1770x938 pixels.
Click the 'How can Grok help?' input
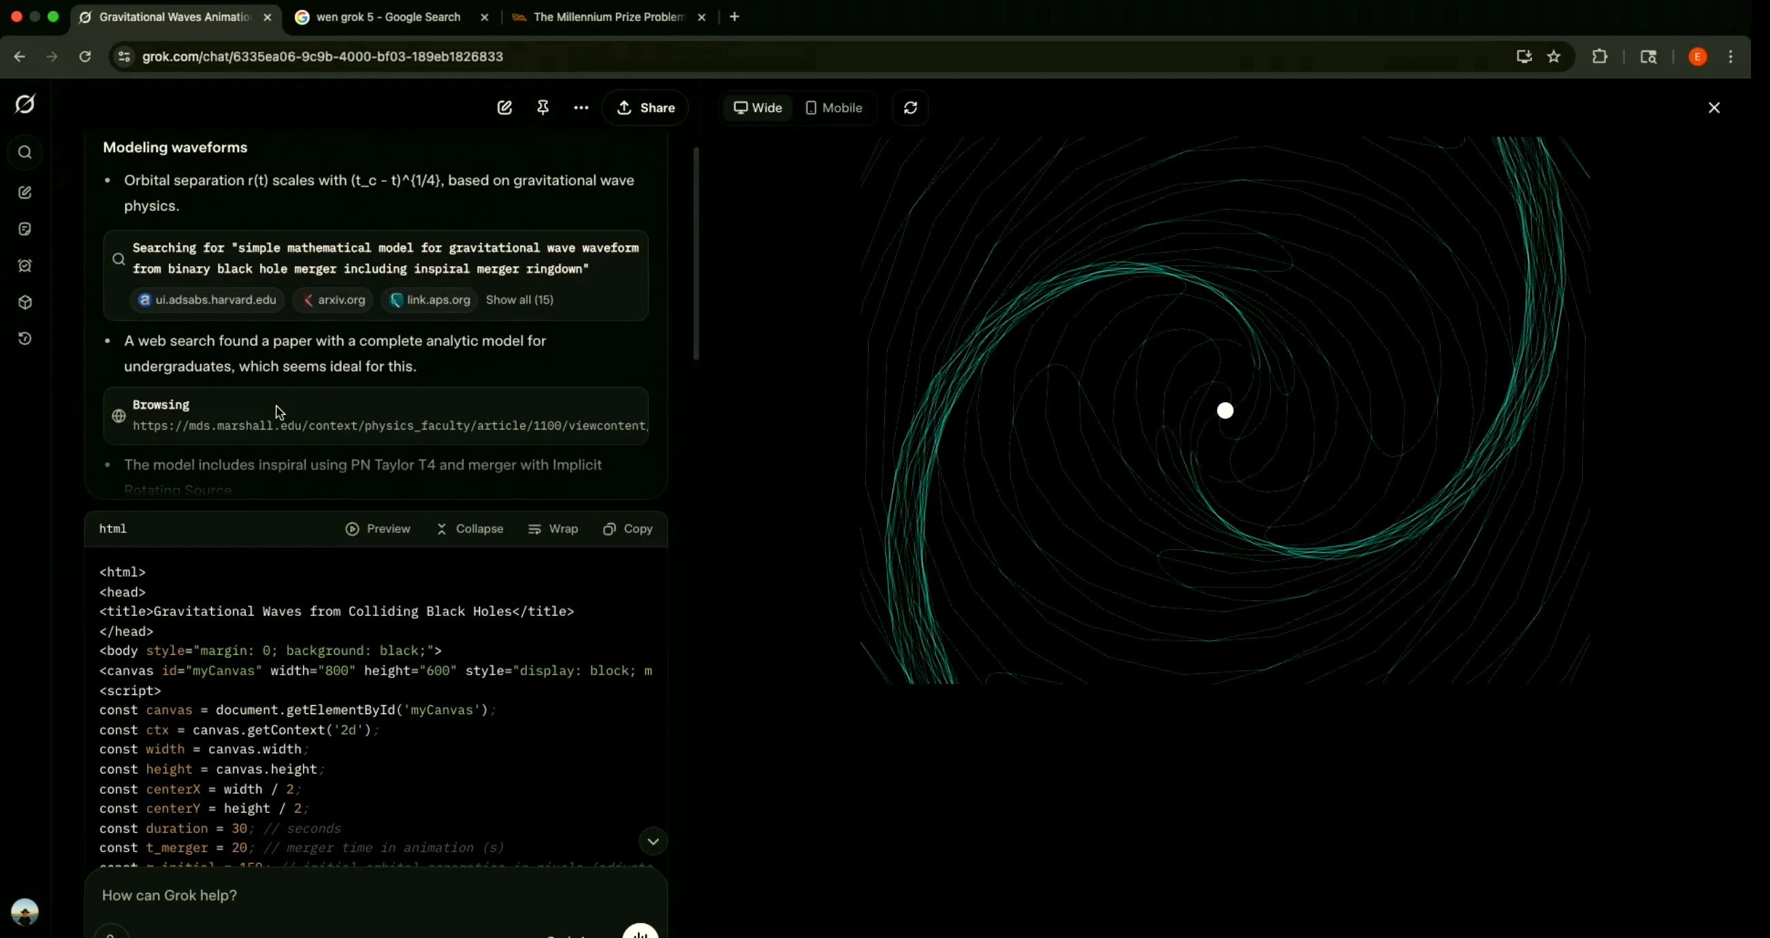[376, 895]
